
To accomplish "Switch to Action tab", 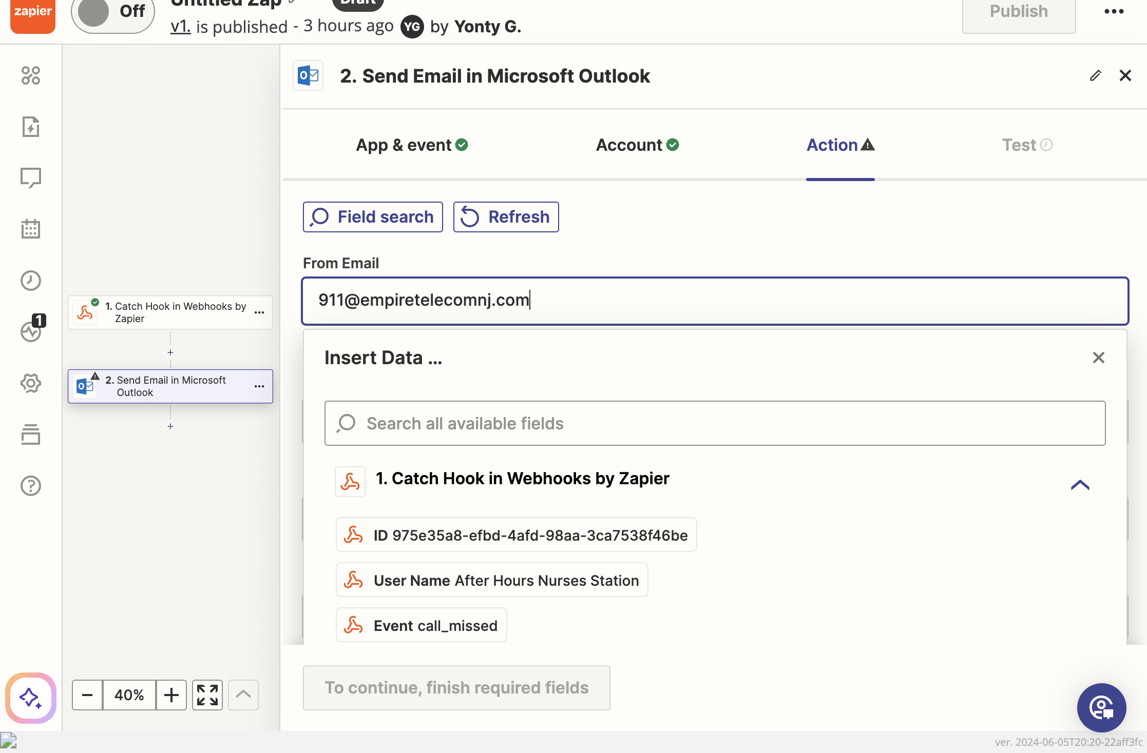I will click(x=840, y=145).
